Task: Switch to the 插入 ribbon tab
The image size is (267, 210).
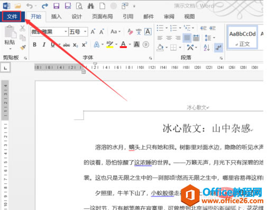Action: pos(56,16)
